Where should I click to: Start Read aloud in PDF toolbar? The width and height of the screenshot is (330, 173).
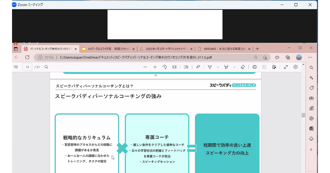tap(198, 67)
